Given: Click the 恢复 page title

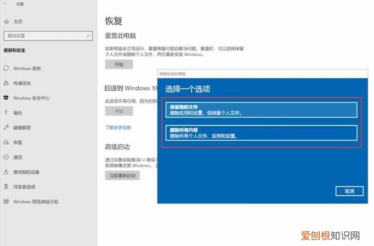Looking at the screenshot, I should pyautogui.click(x=114, y=21).
